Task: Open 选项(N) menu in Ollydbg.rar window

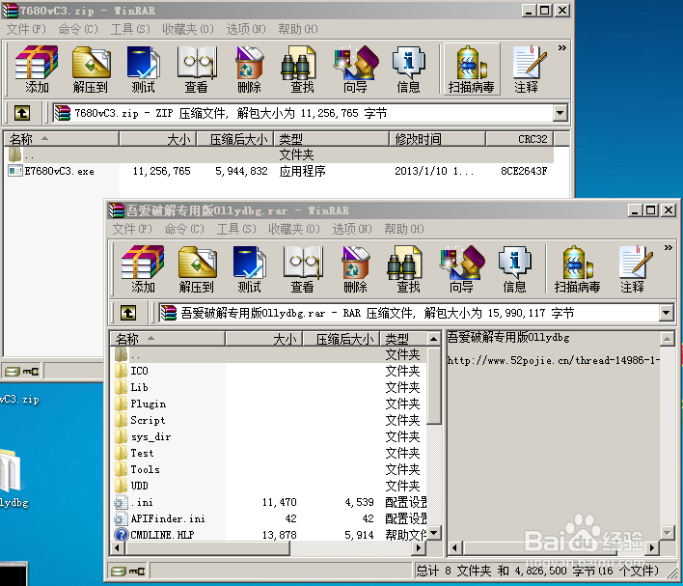Action: (x=352, y=229)
